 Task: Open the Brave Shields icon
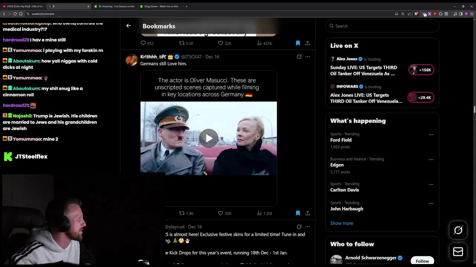416,14
